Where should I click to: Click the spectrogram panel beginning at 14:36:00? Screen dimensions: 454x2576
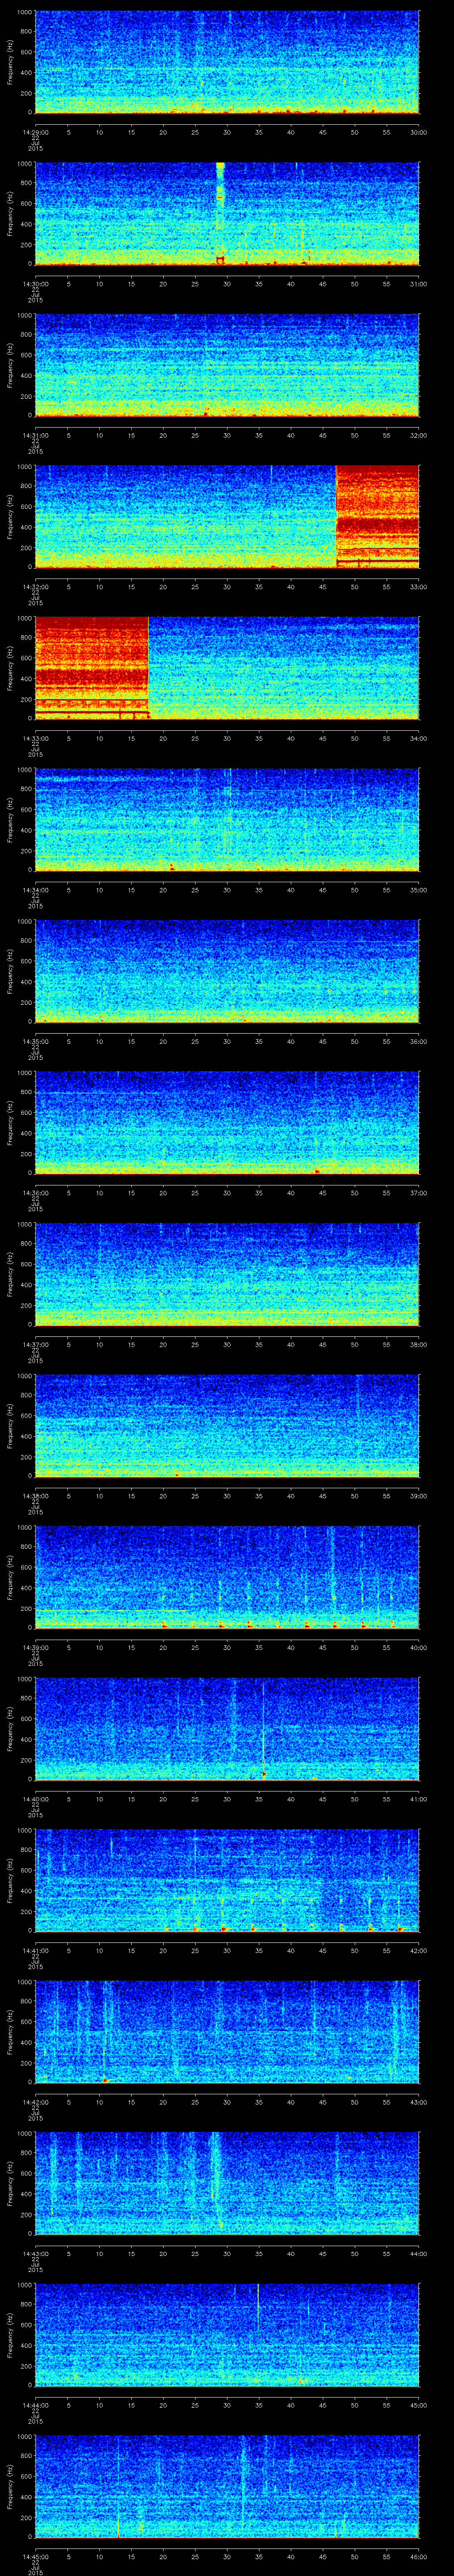(227, 1123)
